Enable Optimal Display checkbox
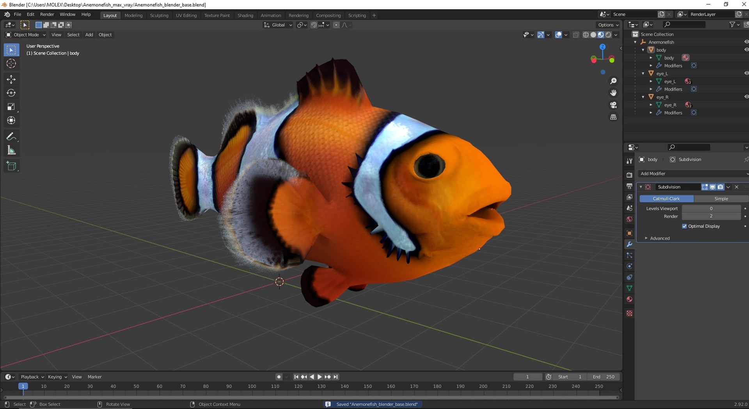This screenshot has width=749, height=409. tap(684, 226)
